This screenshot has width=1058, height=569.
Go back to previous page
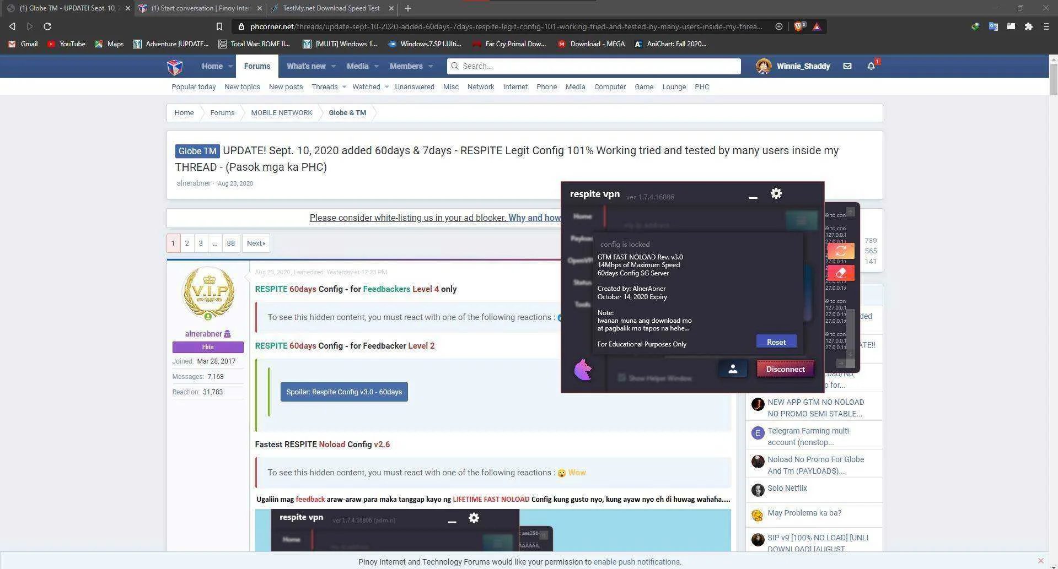click(12, 26)
